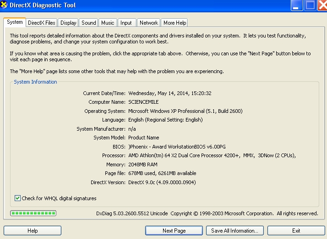Uncheck Check for WHQL digital signatures
The width and height of the screenshot is (327, 239).
coord(17,198)
